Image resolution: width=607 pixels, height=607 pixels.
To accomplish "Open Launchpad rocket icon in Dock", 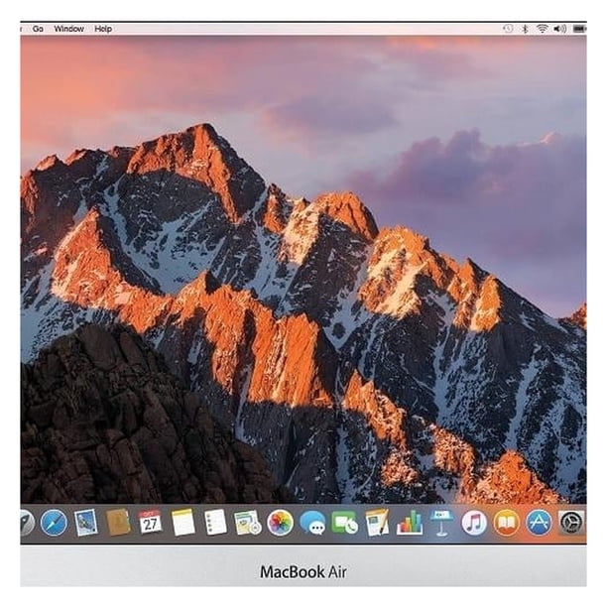I will tap(27, 523).
